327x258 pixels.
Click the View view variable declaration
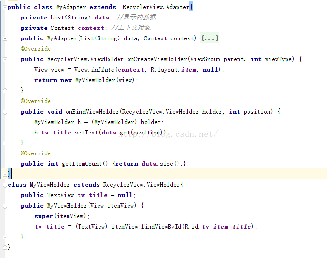[x=49, y=70]
